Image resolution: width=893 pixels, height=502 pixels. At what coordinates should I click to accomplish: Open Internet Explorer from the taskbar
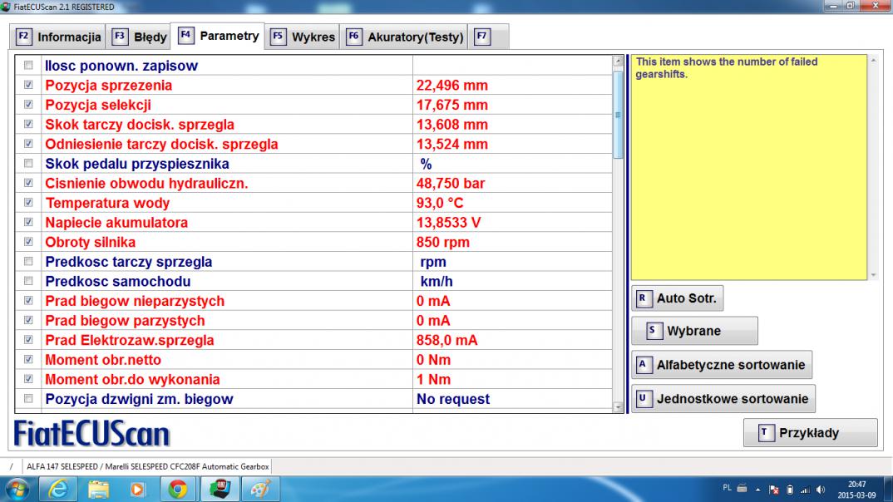tap(59, 490)
